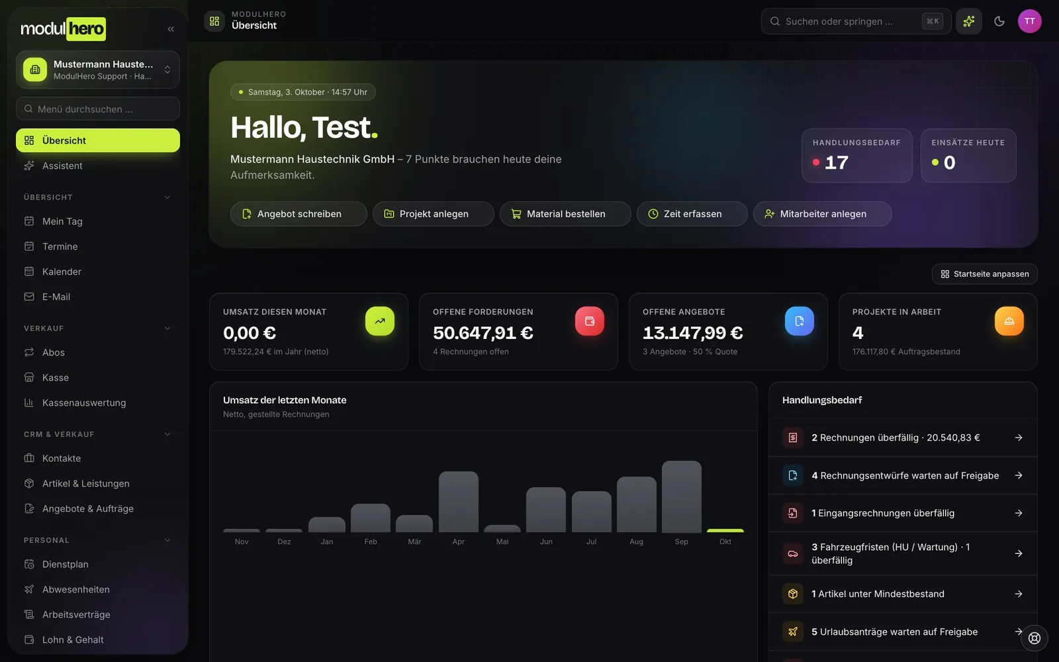Click the red wallet icon on Offene Forderungen

590,321
